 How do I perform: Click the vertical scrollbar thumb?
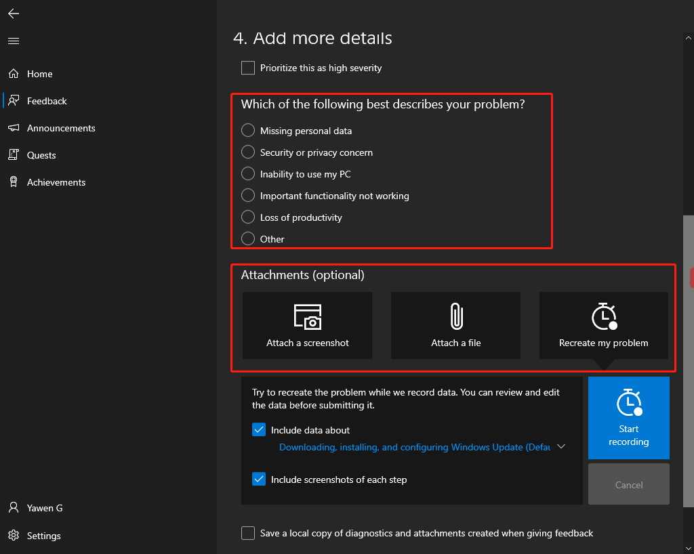pyautogui.click(x=689, y=359)
